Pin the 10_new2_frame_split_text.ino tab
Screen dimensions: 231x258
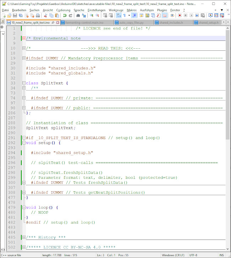point(53,22)
